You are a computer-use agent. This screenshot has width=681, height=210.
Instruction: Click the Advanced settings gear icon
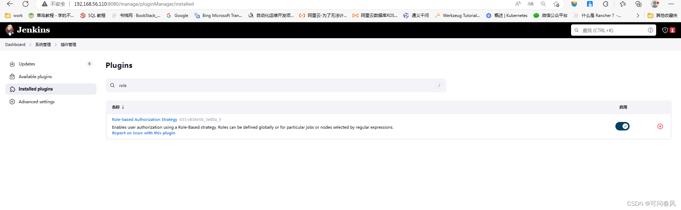tap(12, 102)
